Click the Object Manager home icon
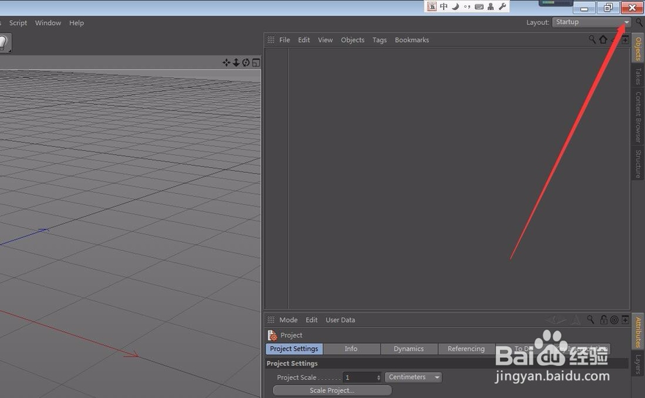Screen dimensions: 645x398 pos(603,39)
